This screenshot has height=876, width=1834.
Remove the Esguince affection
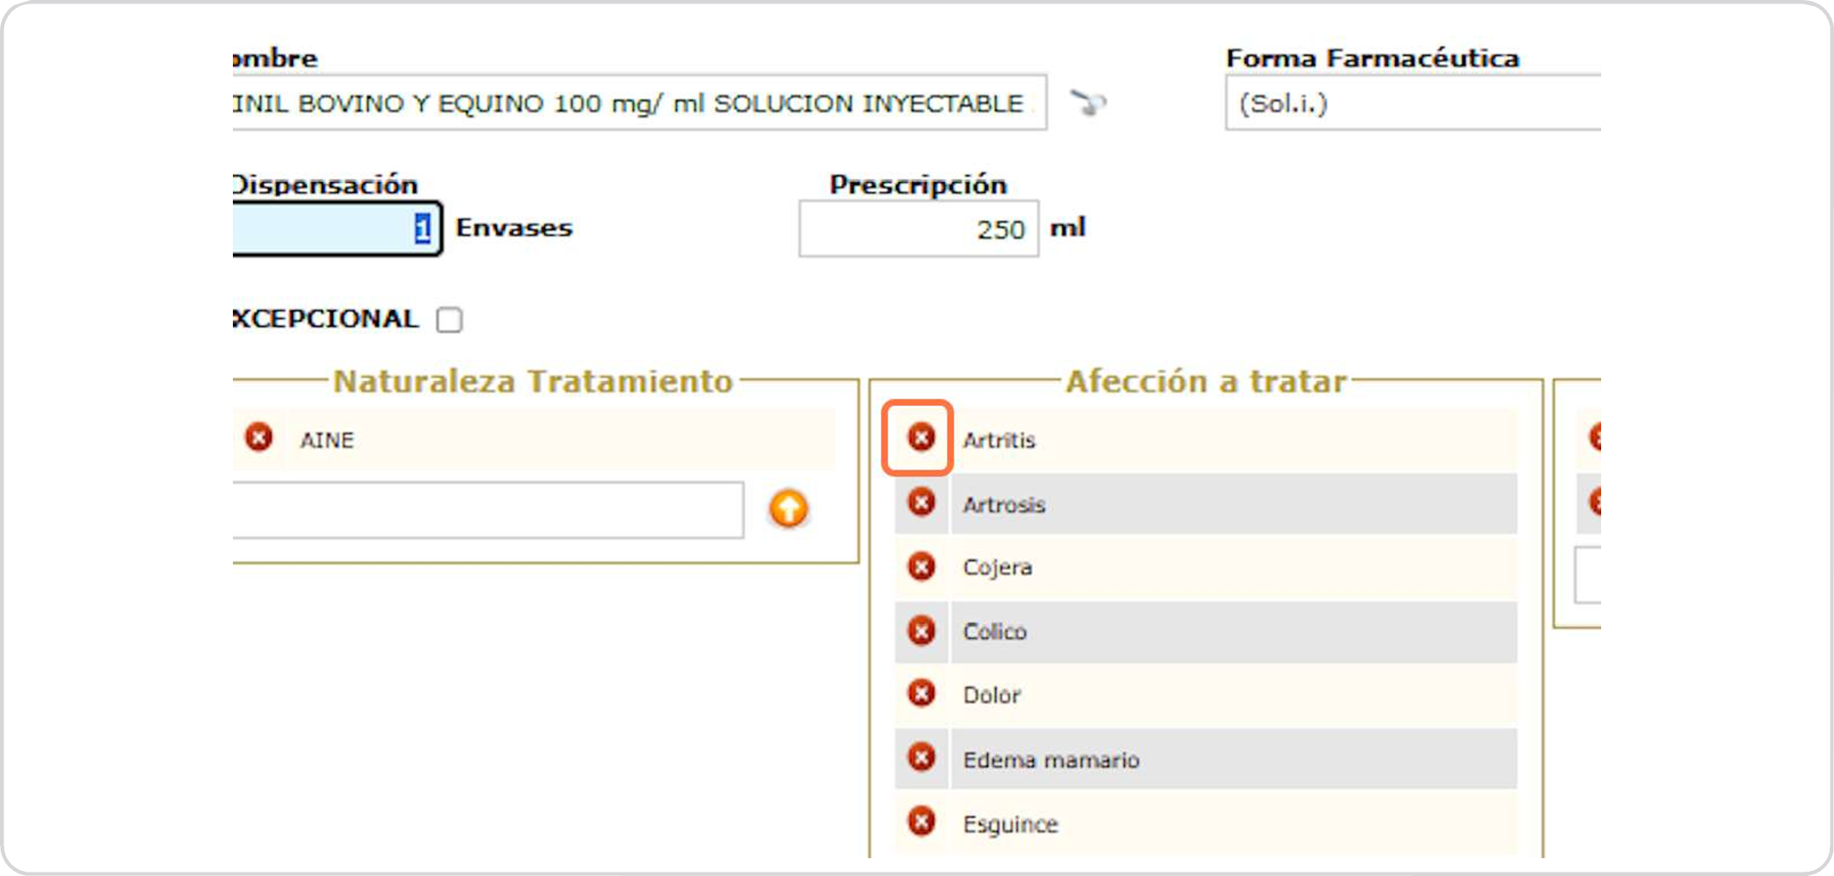[920, 822]
